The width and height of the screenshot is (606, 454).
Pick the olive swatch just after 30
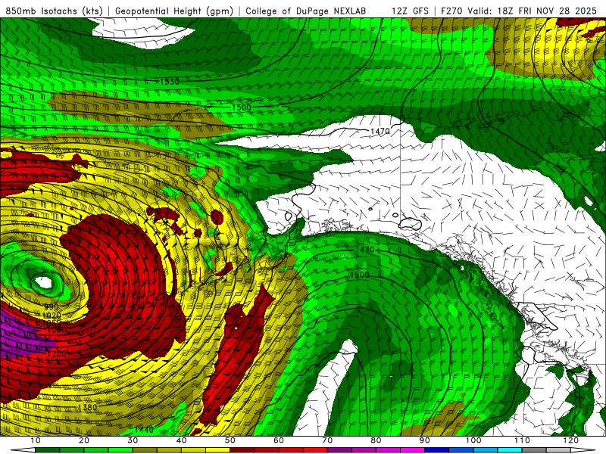point(145,450)
